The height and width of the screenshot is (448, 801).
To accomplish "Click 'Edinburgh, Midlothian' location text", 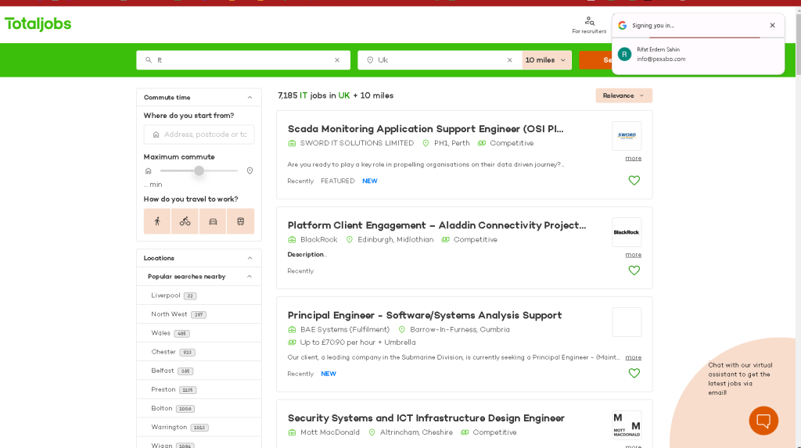I will (x=395, y=239).
